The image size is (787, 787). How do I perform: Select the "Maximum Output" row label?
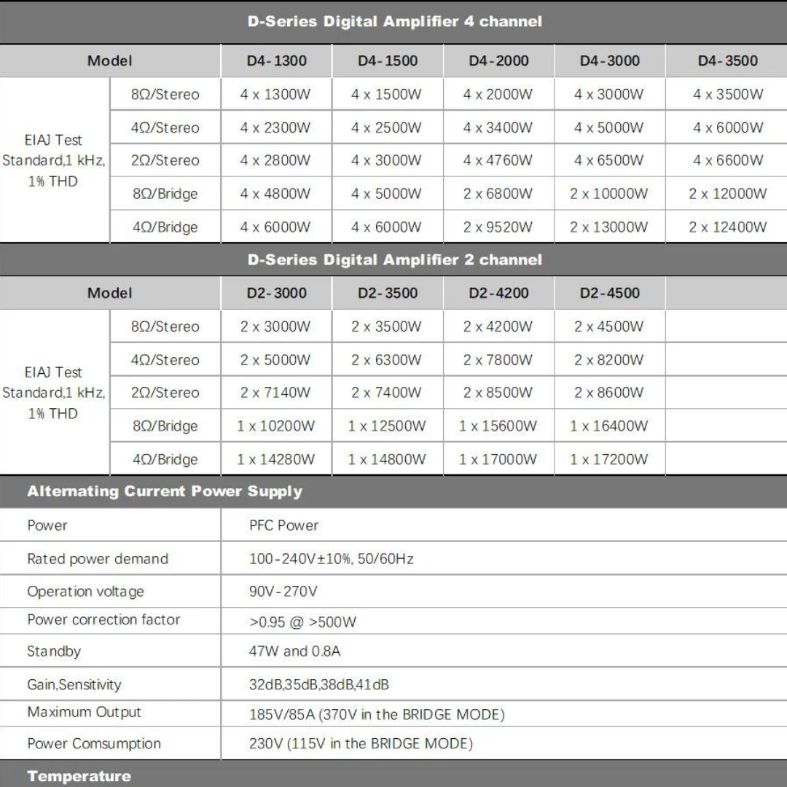click(x=84, y=713)
